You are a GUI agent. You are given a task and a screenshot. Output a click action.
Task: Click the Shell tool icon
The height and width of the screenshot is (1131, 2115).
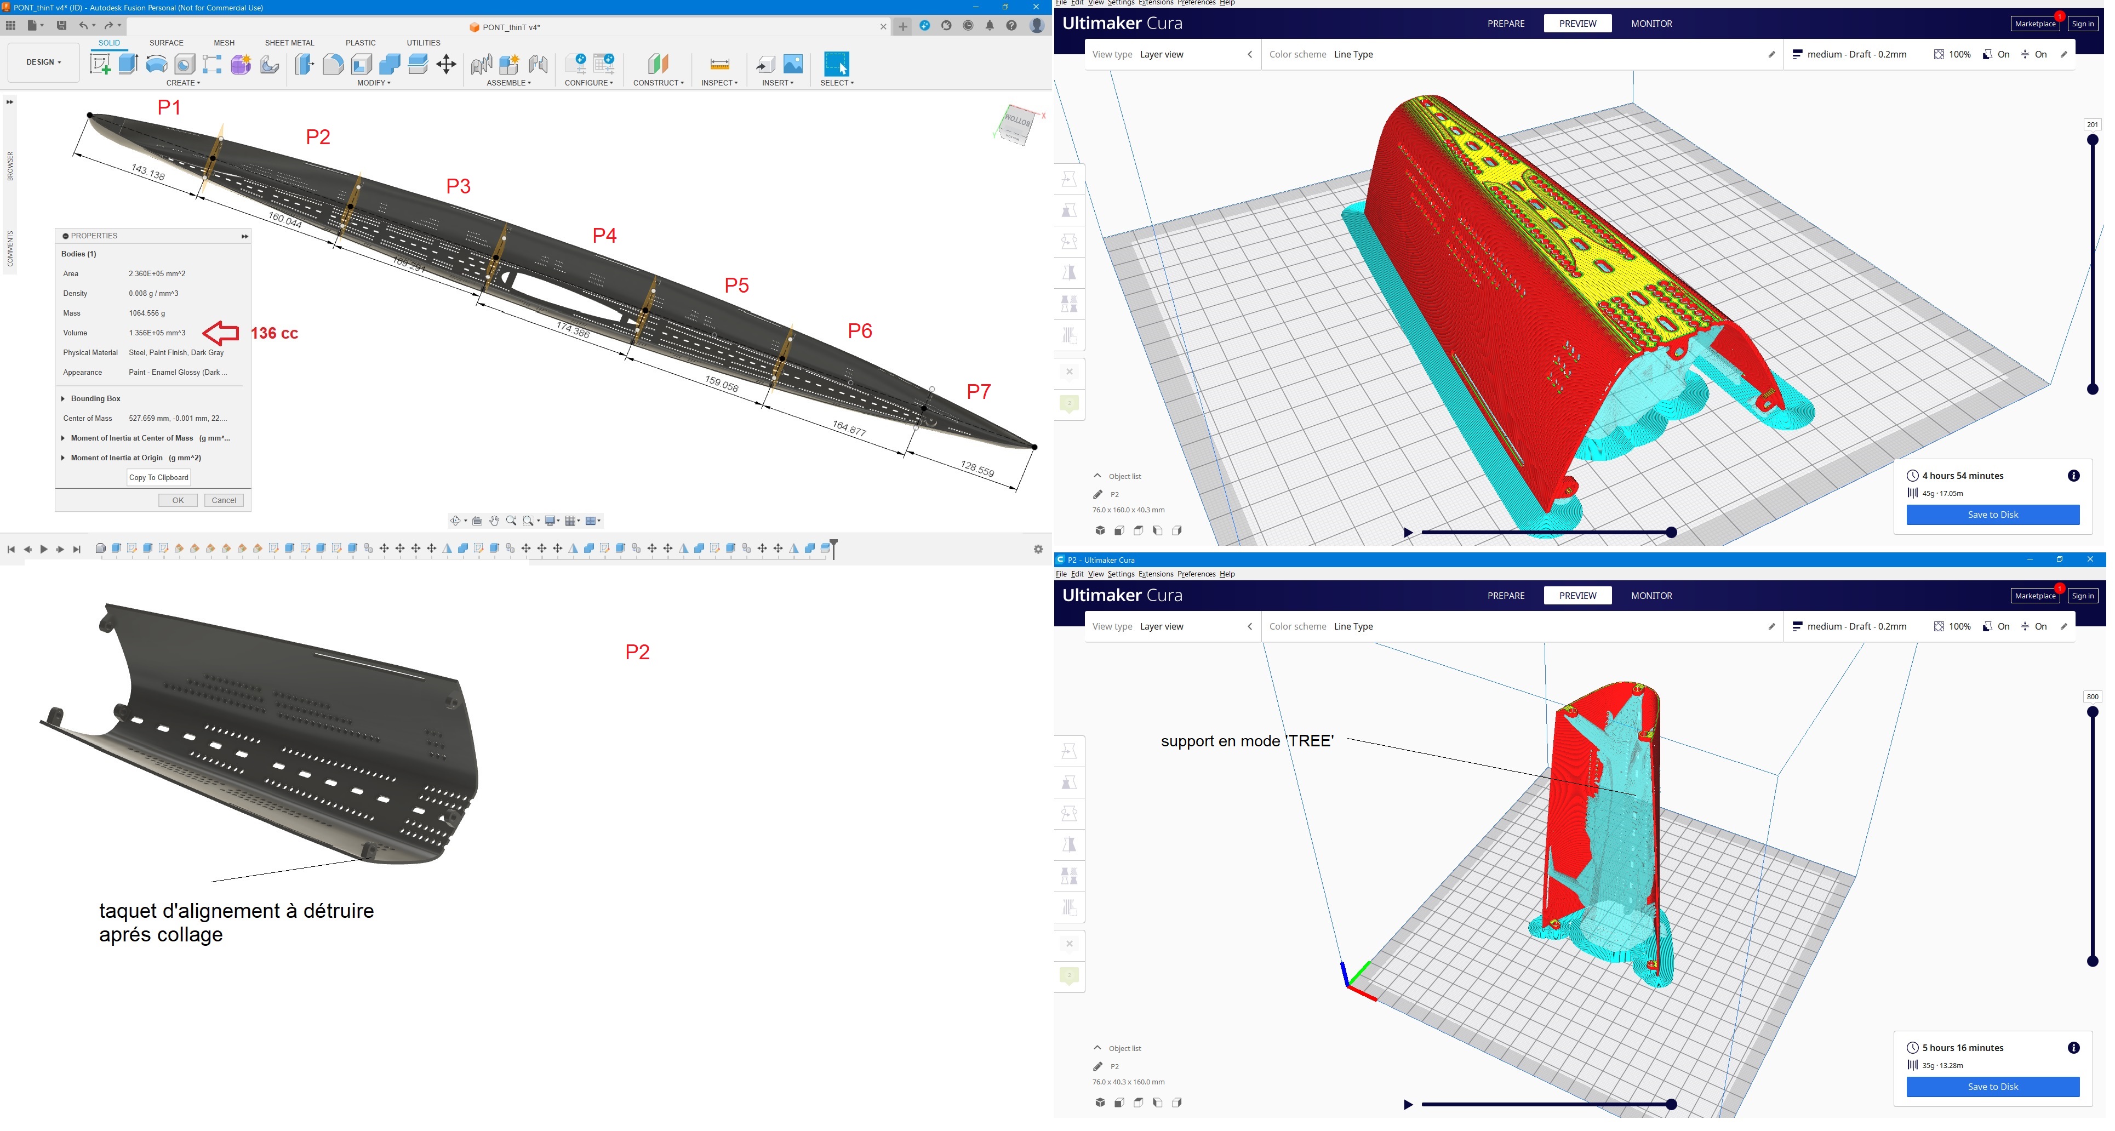click(x=361, y=64)
